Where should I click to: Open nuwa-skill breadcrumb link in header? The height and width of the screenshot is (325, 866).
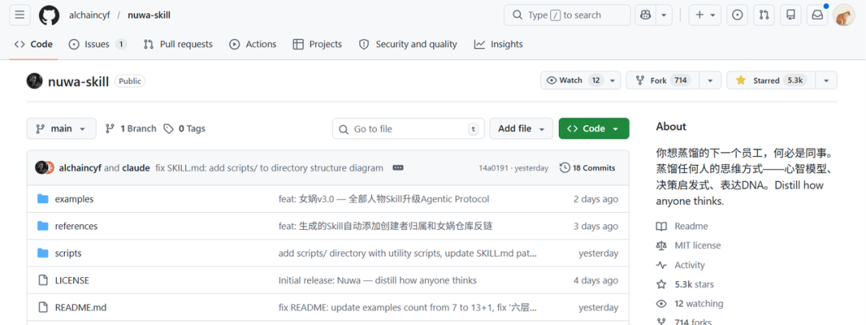[x=149, y=15]
